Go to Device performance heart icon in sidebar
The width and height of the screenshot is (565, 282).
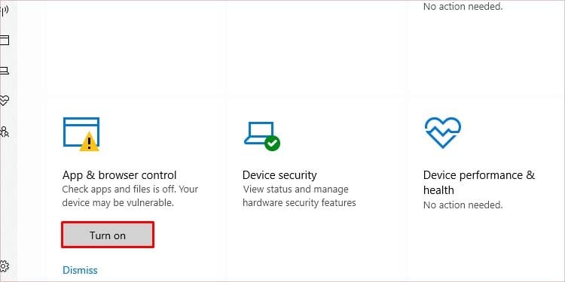pyautogui.click(x=4, y=101)
